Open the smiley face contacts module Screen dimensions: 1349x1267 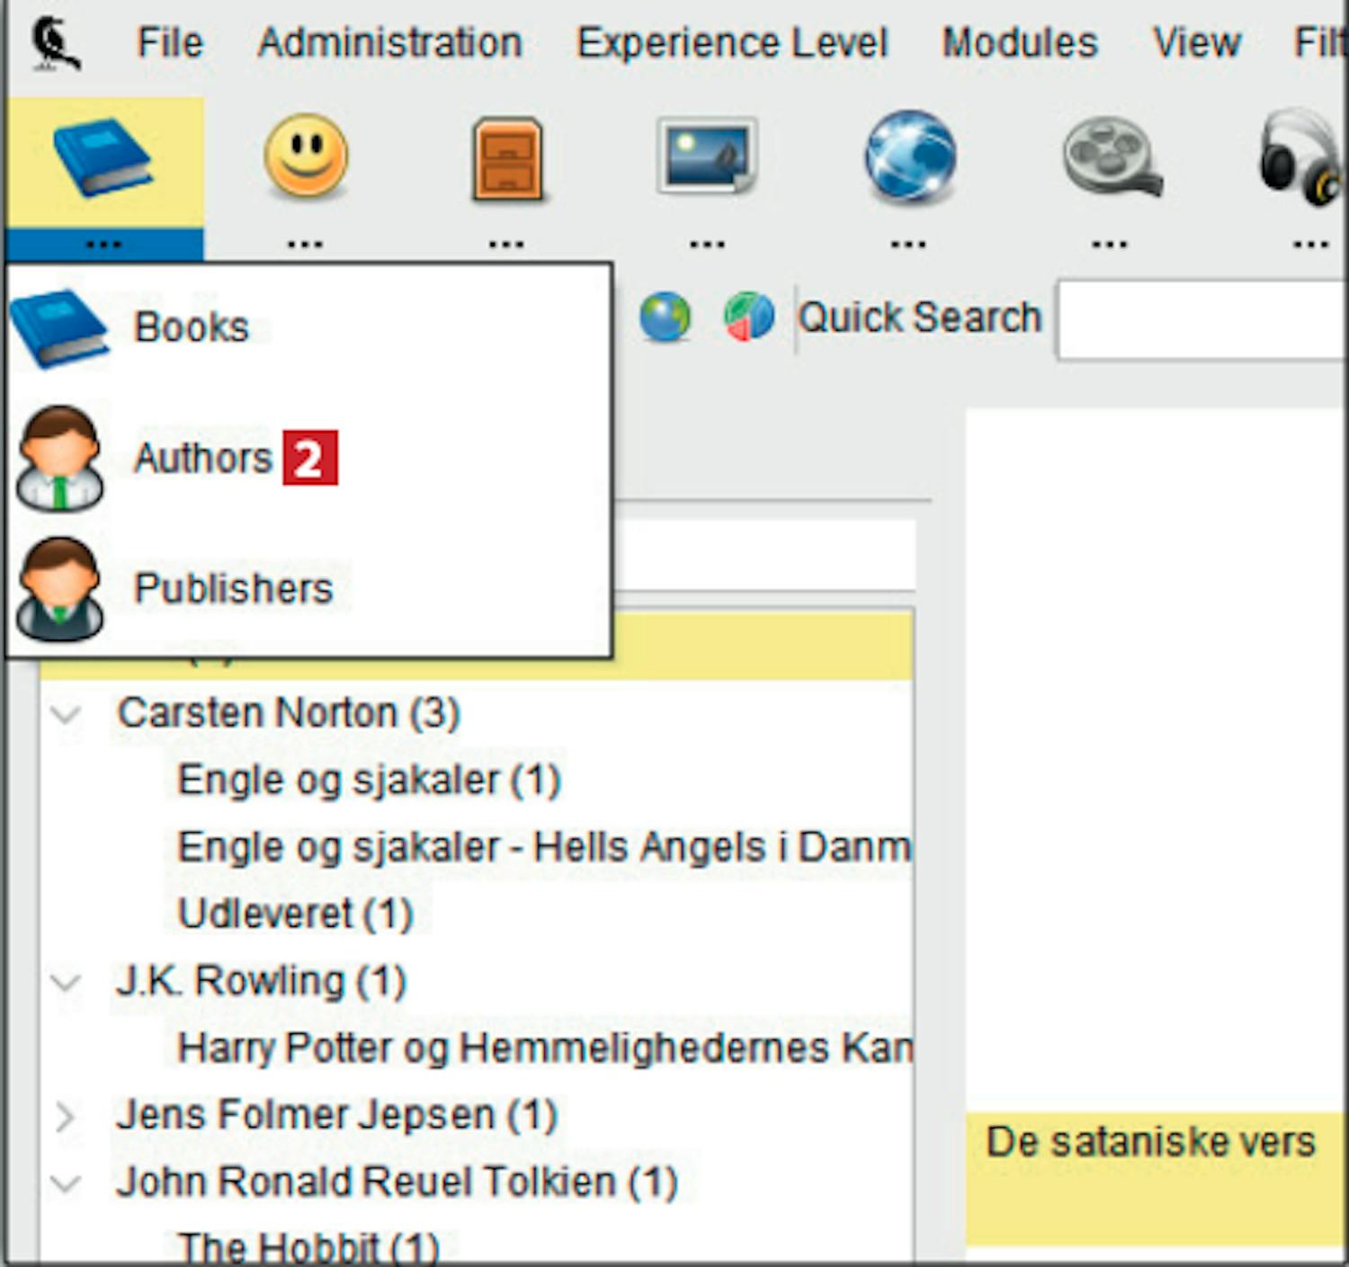coord(306,156)
